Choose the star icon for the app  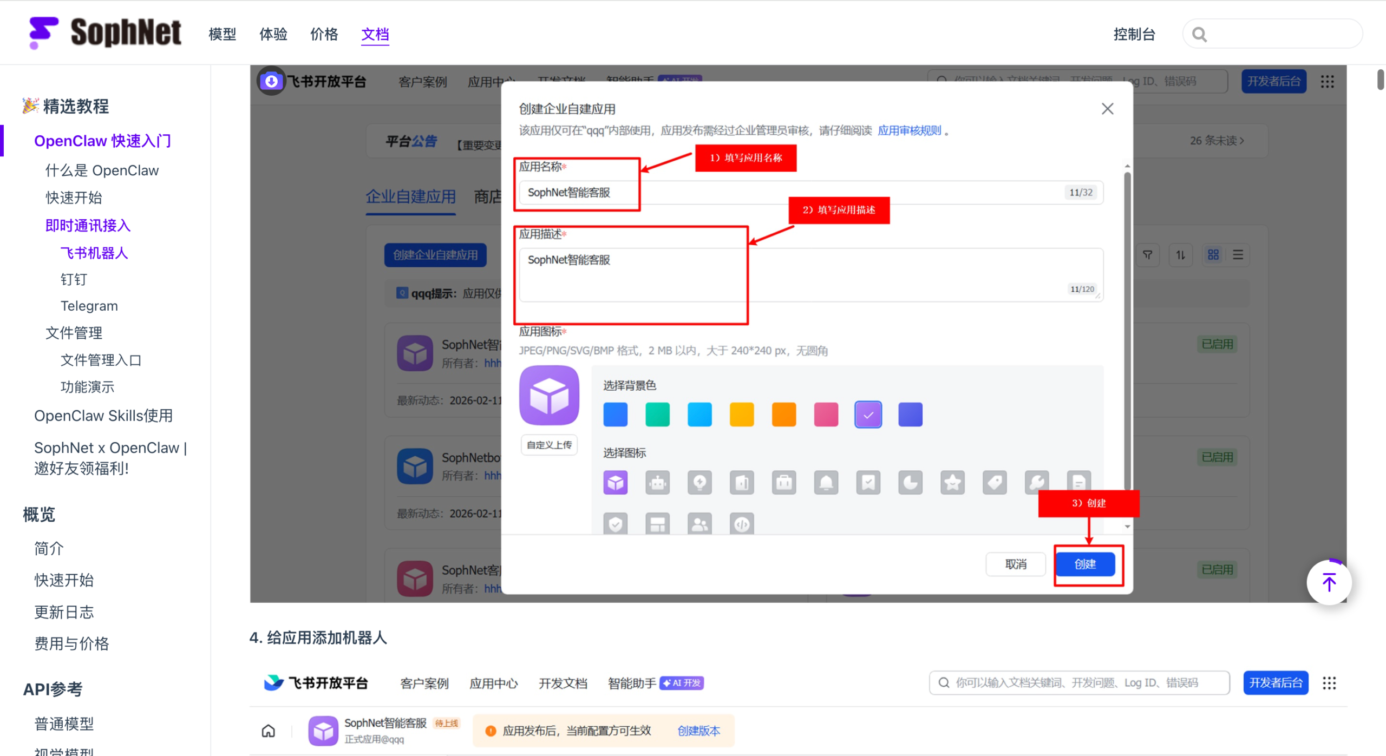pos(952,482)
